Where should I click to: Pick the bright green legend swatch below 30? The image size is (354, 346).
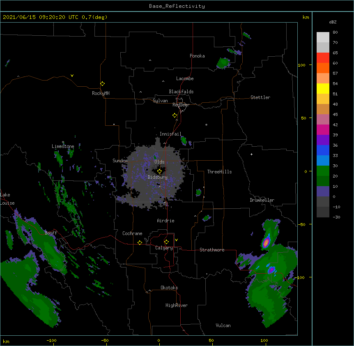pos(323,171)
